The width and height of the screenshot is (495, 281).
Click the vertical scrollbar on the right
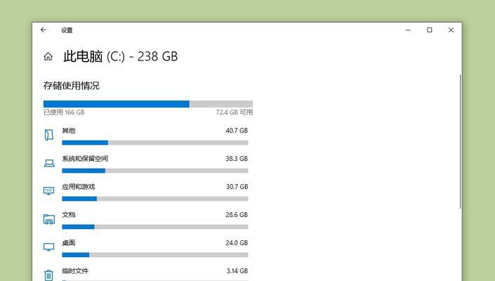(461, 141)
